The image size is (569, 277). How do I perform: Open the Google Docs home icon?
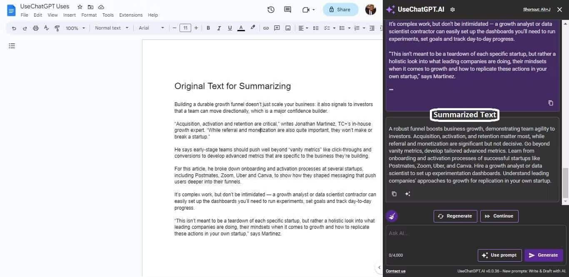click(11, 10)
